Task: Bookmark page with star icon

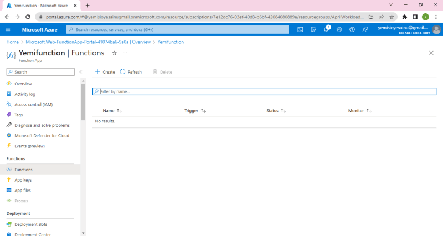Action: 392,17
